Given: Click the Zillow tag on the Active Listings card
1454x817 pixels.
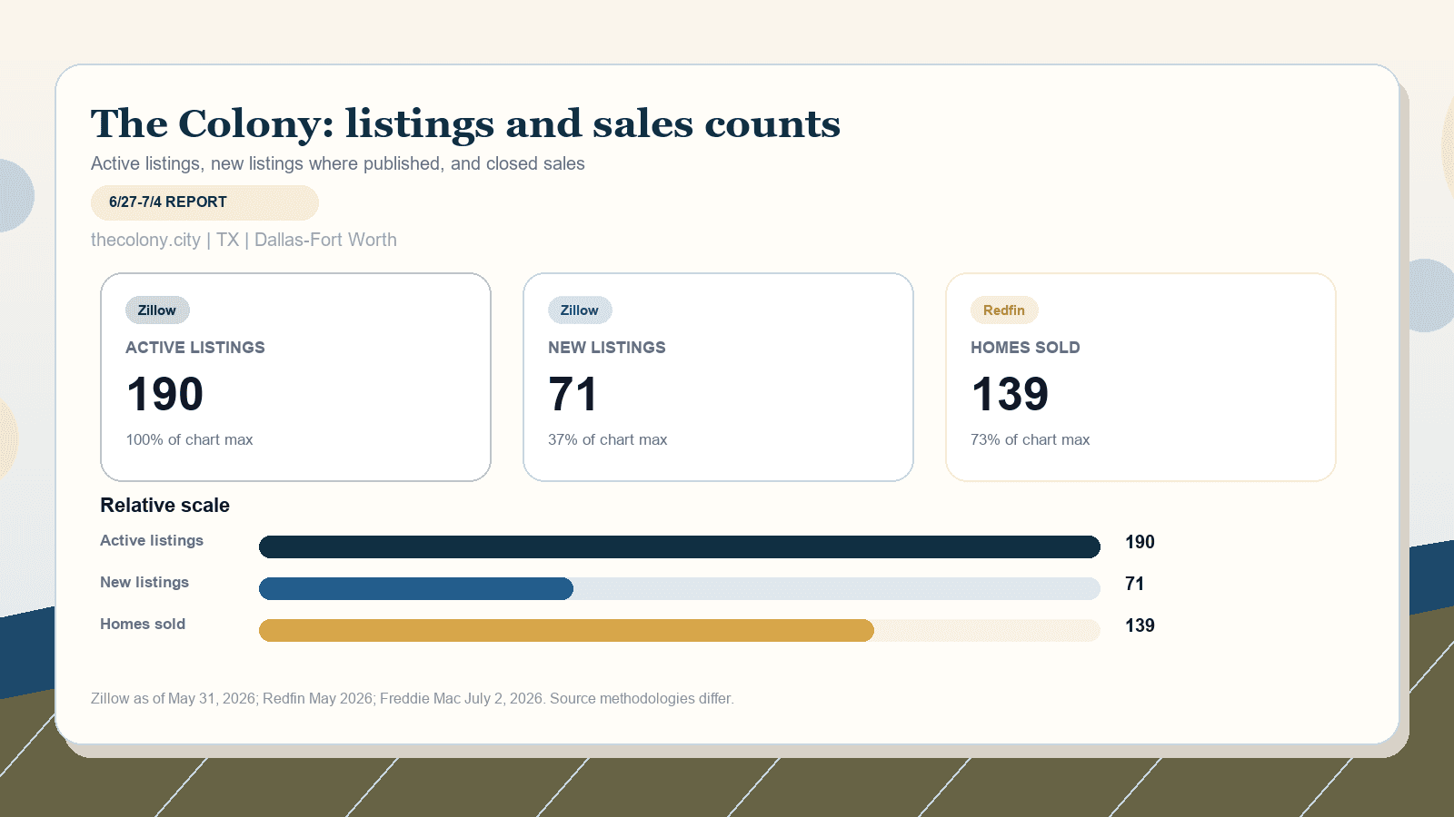Looking at the screenshot, I should [x=157, y=310].
